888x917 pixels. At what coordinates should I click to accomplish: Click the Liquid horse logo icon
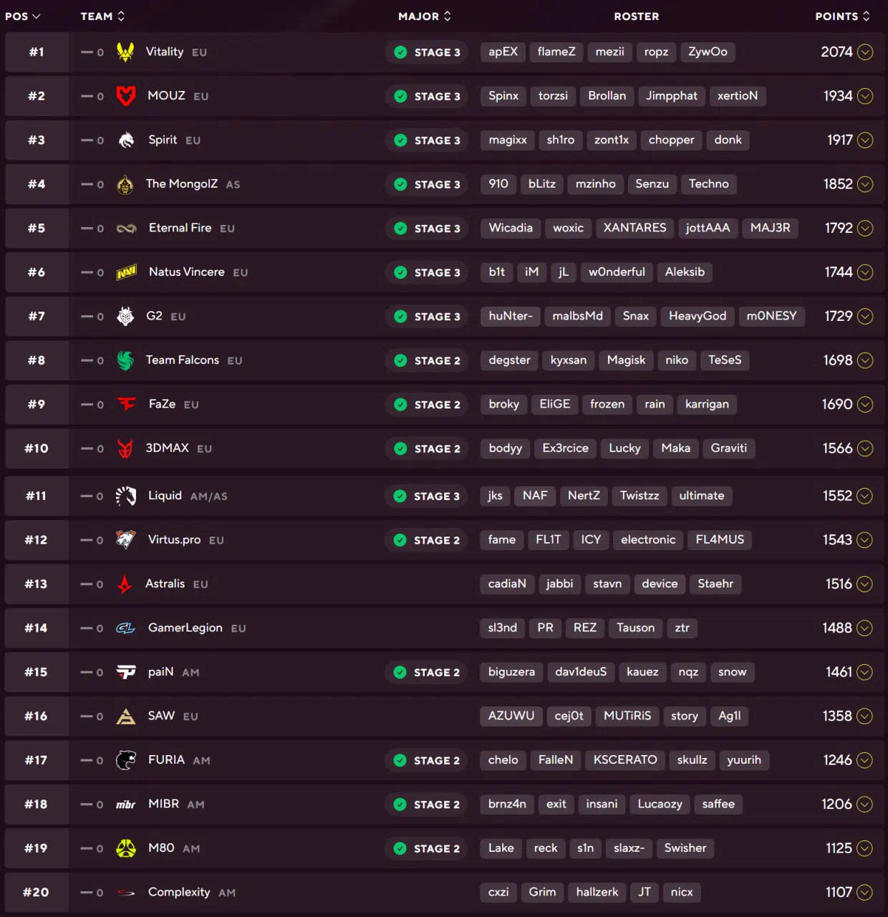126,496
